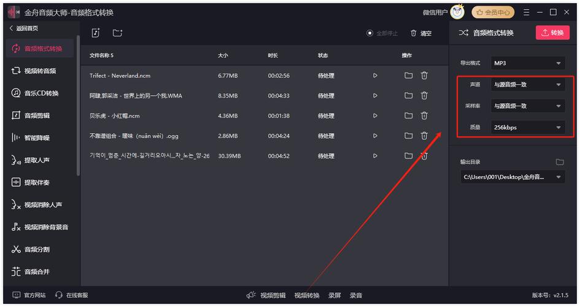
Task: Click the sidebar vertical scrollbar
Action: tap(78, 106)
